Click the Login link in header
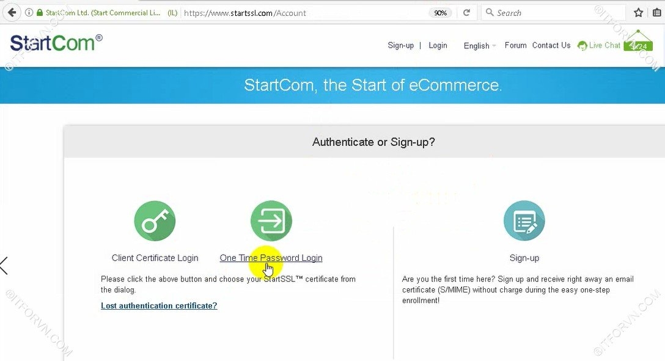665x361 pixels. [x=438, y=45]
